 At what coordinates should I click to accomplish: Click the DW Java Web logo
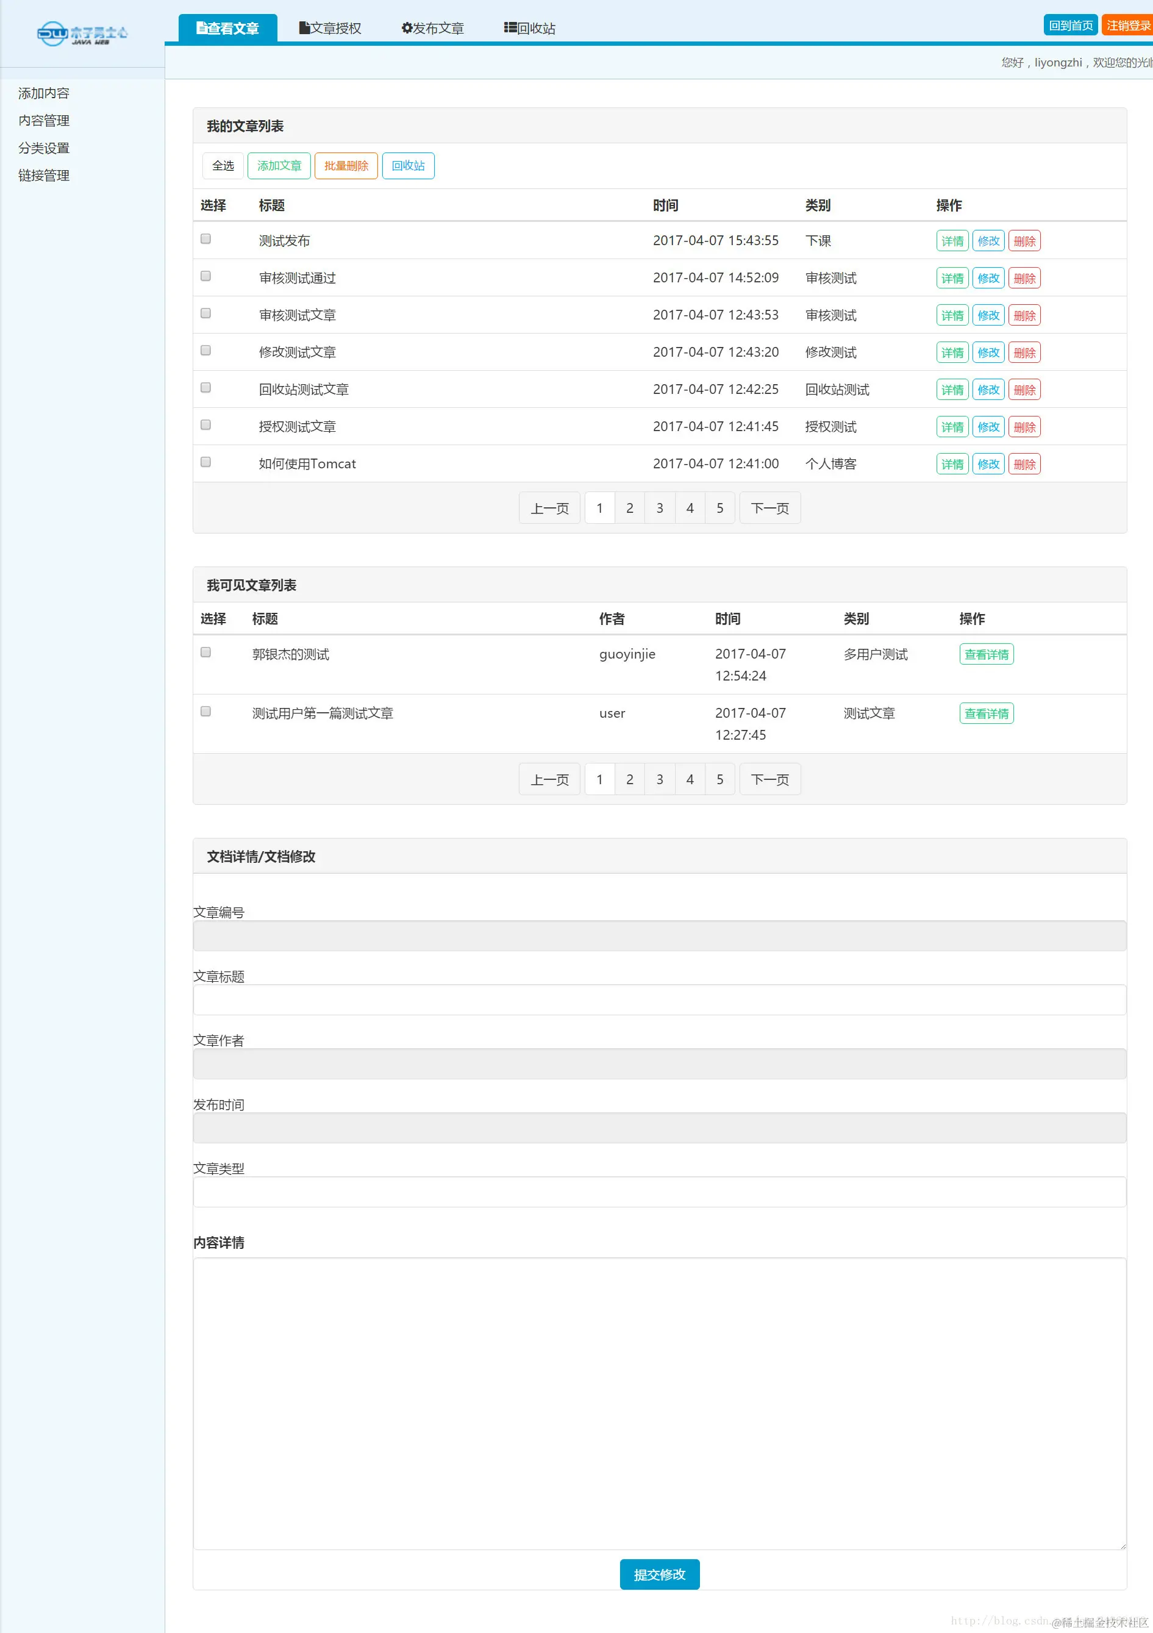click(x=82, y=34)
